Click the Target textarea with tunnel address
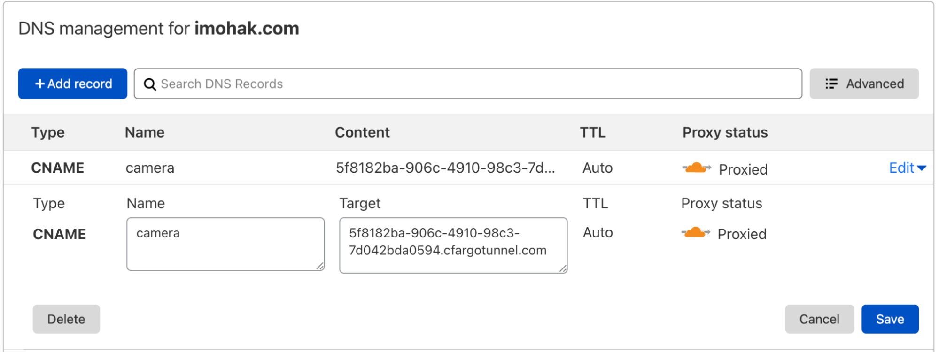The width and height of the screenshot is (939, 352). point(453,245)
